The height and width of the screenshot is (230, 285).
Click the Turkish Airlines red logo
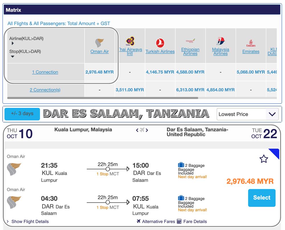point(160,43)
